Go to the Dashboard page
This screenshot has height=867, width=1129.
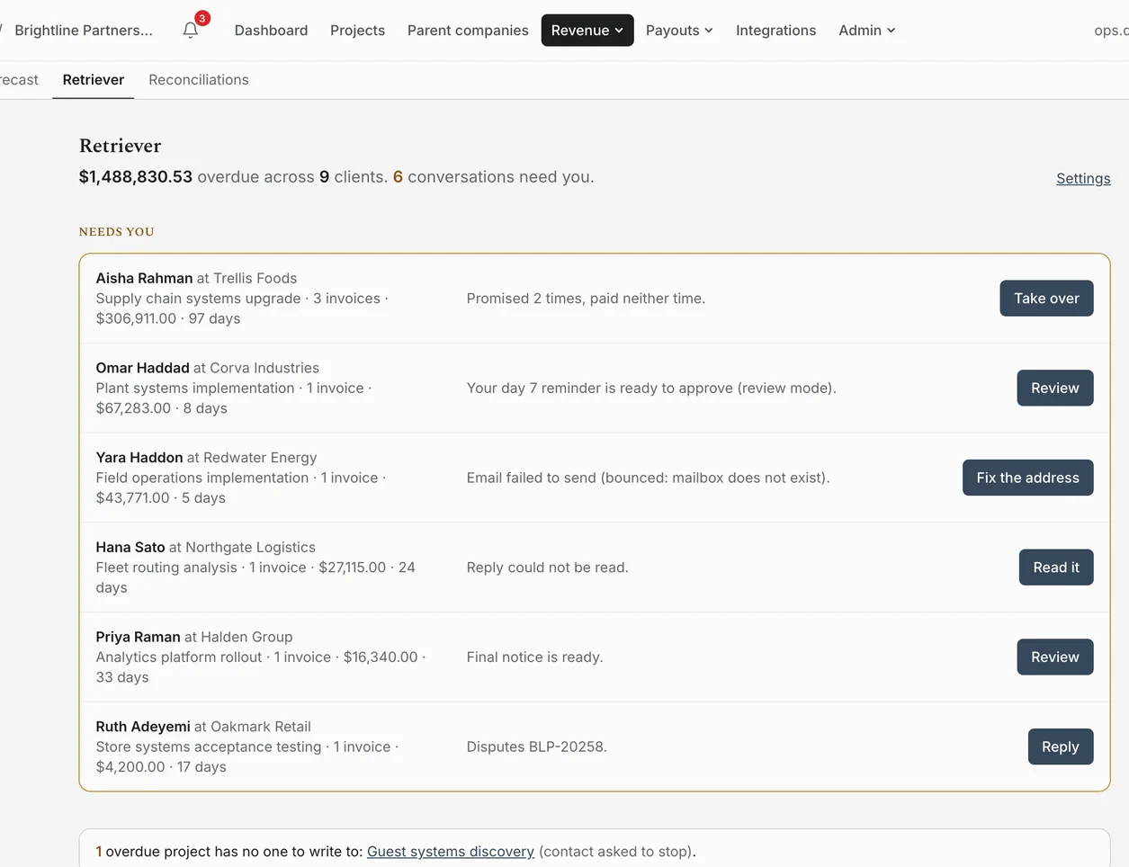tap(271, 30)
